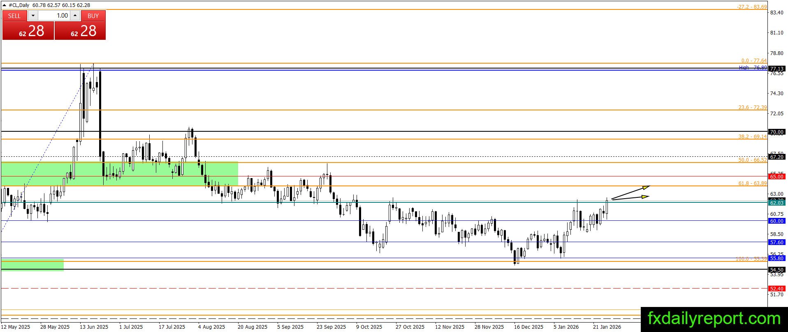Click the BUY button
Image resolution: width=788 pixels, height=332 pixels.
(x=93, y=16)
